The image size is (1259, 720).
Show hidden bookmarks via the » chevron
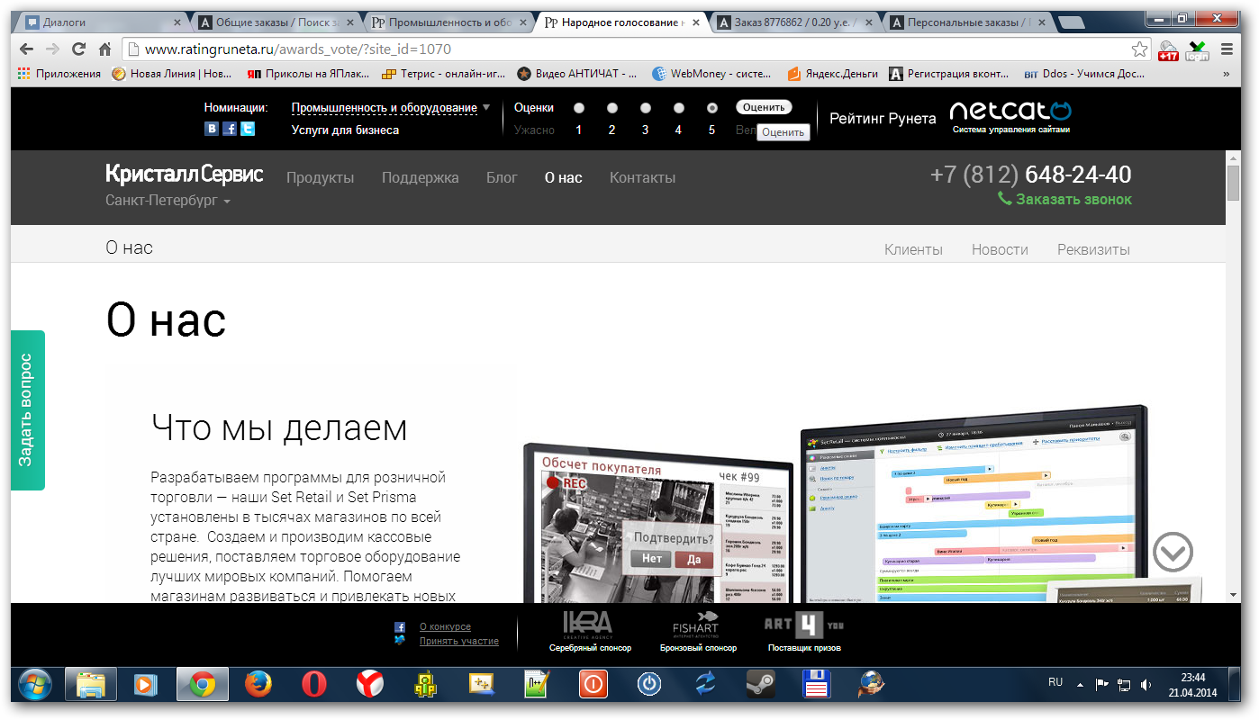tap(1226, 74)
